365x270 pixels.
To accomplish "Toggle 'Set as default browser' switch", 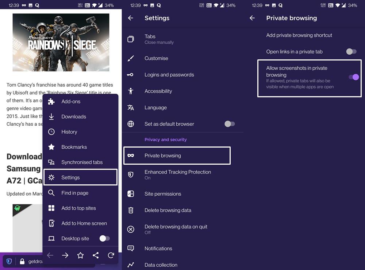I will coord(230,124).
